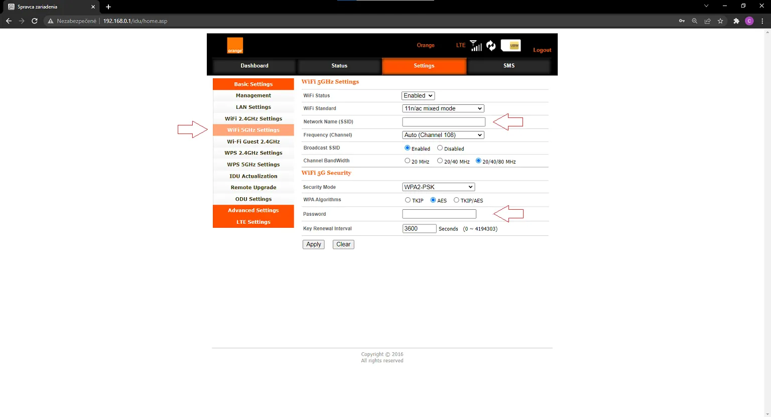The height and width of the screenshot is (417, 771).
Task: Open the browser zoom magnifier icon
Action: click(x=695, y=21)
